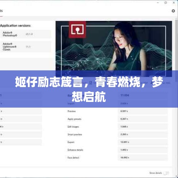The height and width of the screenshot is (178, 178).
Task: Click the Lightroom Classic version number 11.1
Action: tap(28, 47)
